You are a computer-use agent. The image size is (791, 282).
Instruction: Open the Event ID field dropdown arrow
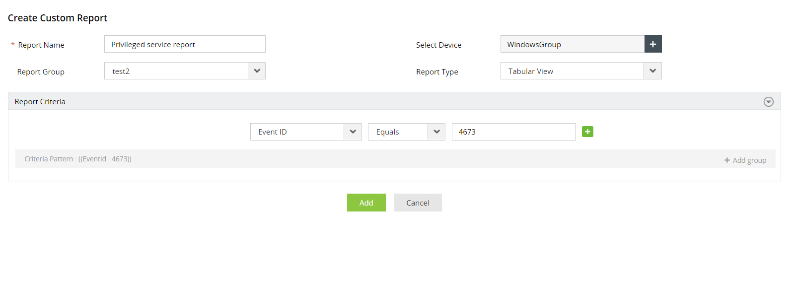(x=353, y=132)
